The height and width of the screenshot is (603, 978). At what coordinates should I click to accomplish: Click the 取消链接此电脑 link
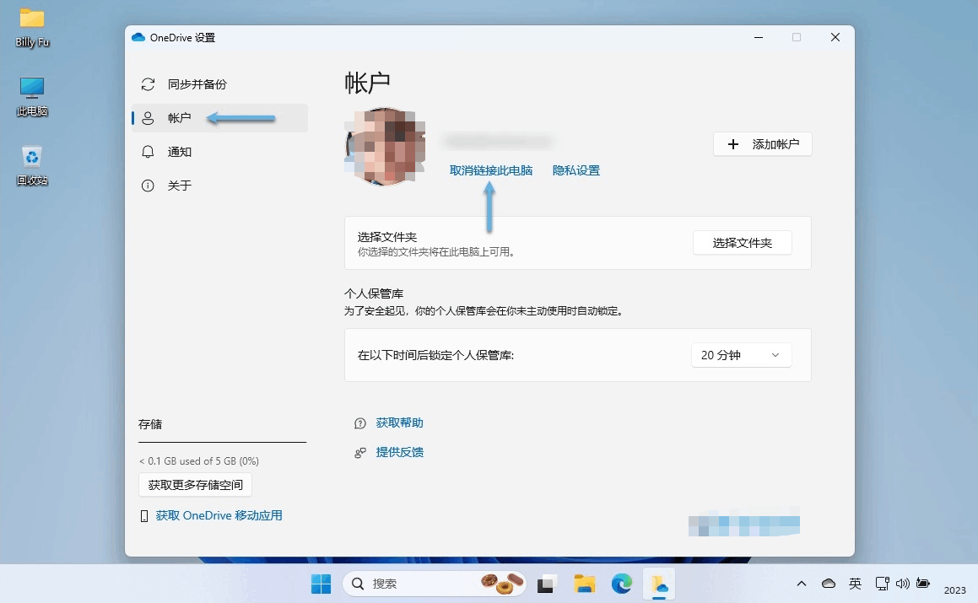[x=491, y=170]
